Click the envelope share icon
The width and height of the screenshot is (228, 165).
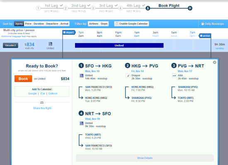coord(42,103)
